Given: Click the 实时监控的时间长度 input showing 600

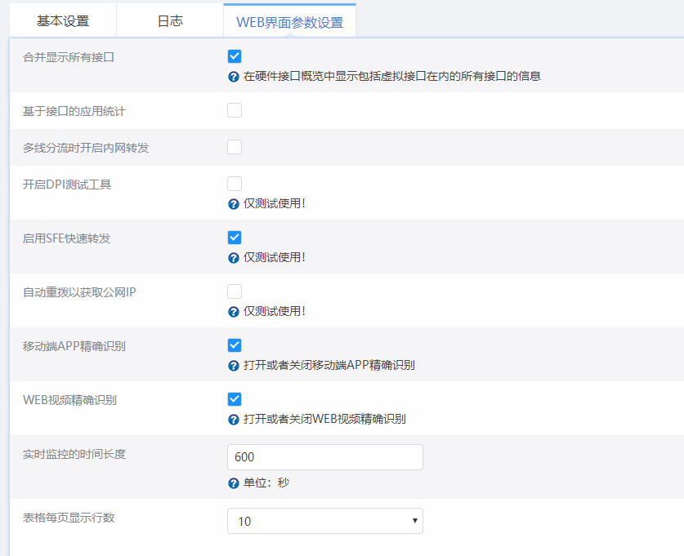Looking at the screenshot, I should click(324, 457).
